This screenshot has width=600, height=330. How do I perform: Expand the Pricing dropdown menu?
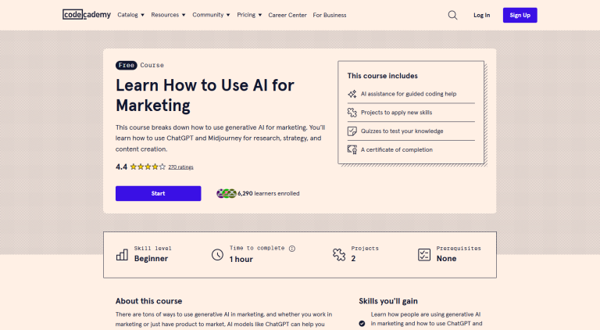tap(249, 15)
